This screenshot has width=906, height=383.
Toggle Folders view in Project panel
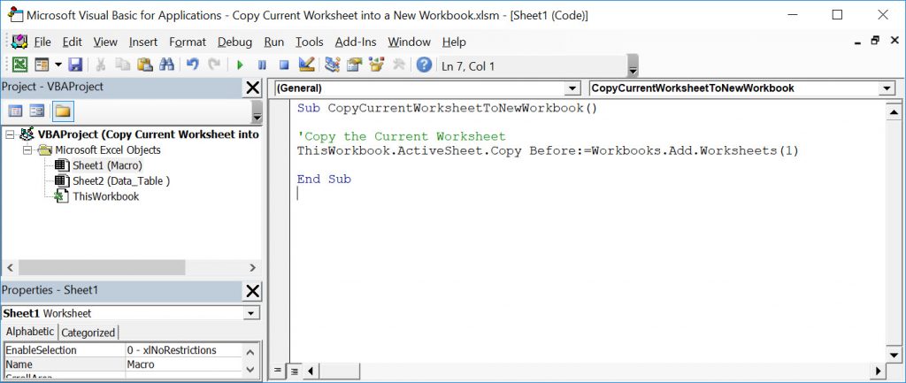62,111
